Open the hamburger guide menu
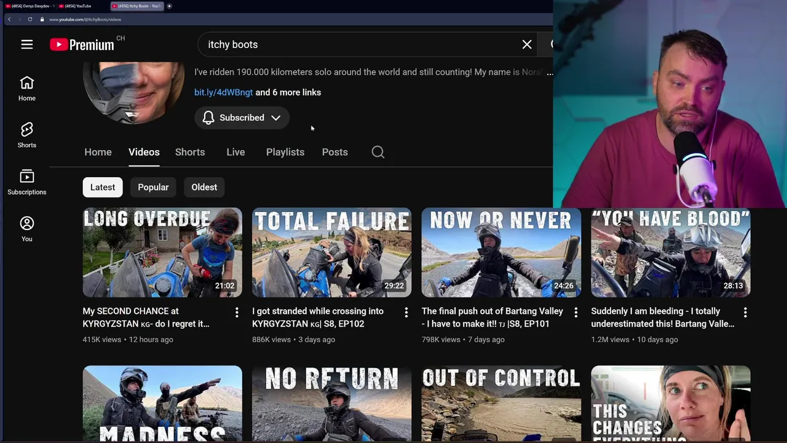Viewport: 787px width, 443px height. pyautogui.click(x=27, y=44)
